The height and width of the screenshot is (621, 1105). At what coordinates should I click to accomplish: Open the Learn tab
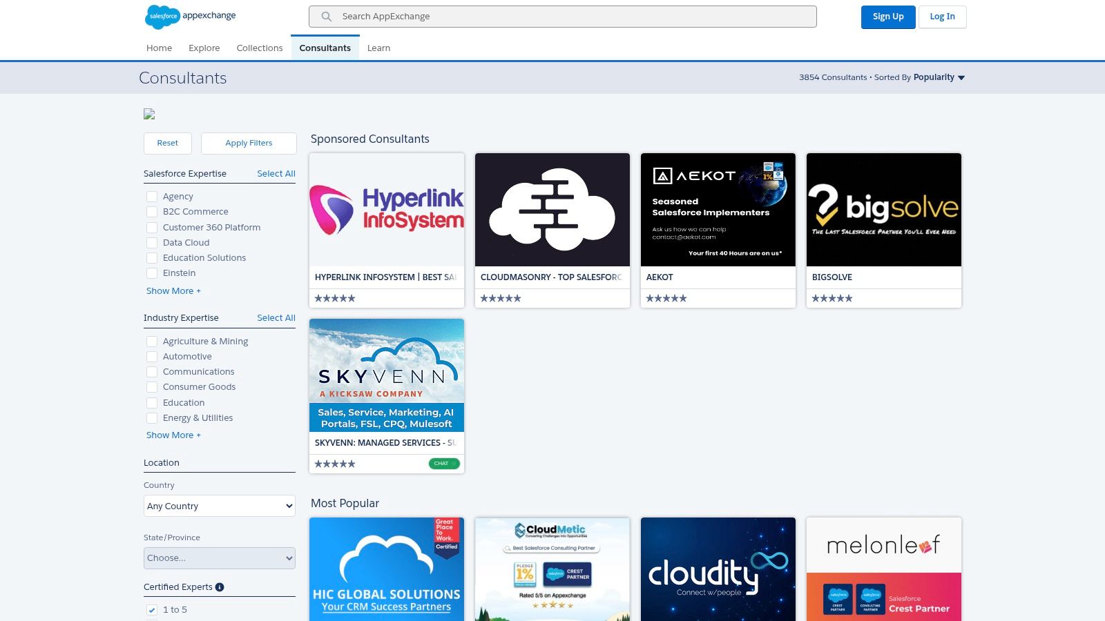pyautogui.click(x=378, y=48)
